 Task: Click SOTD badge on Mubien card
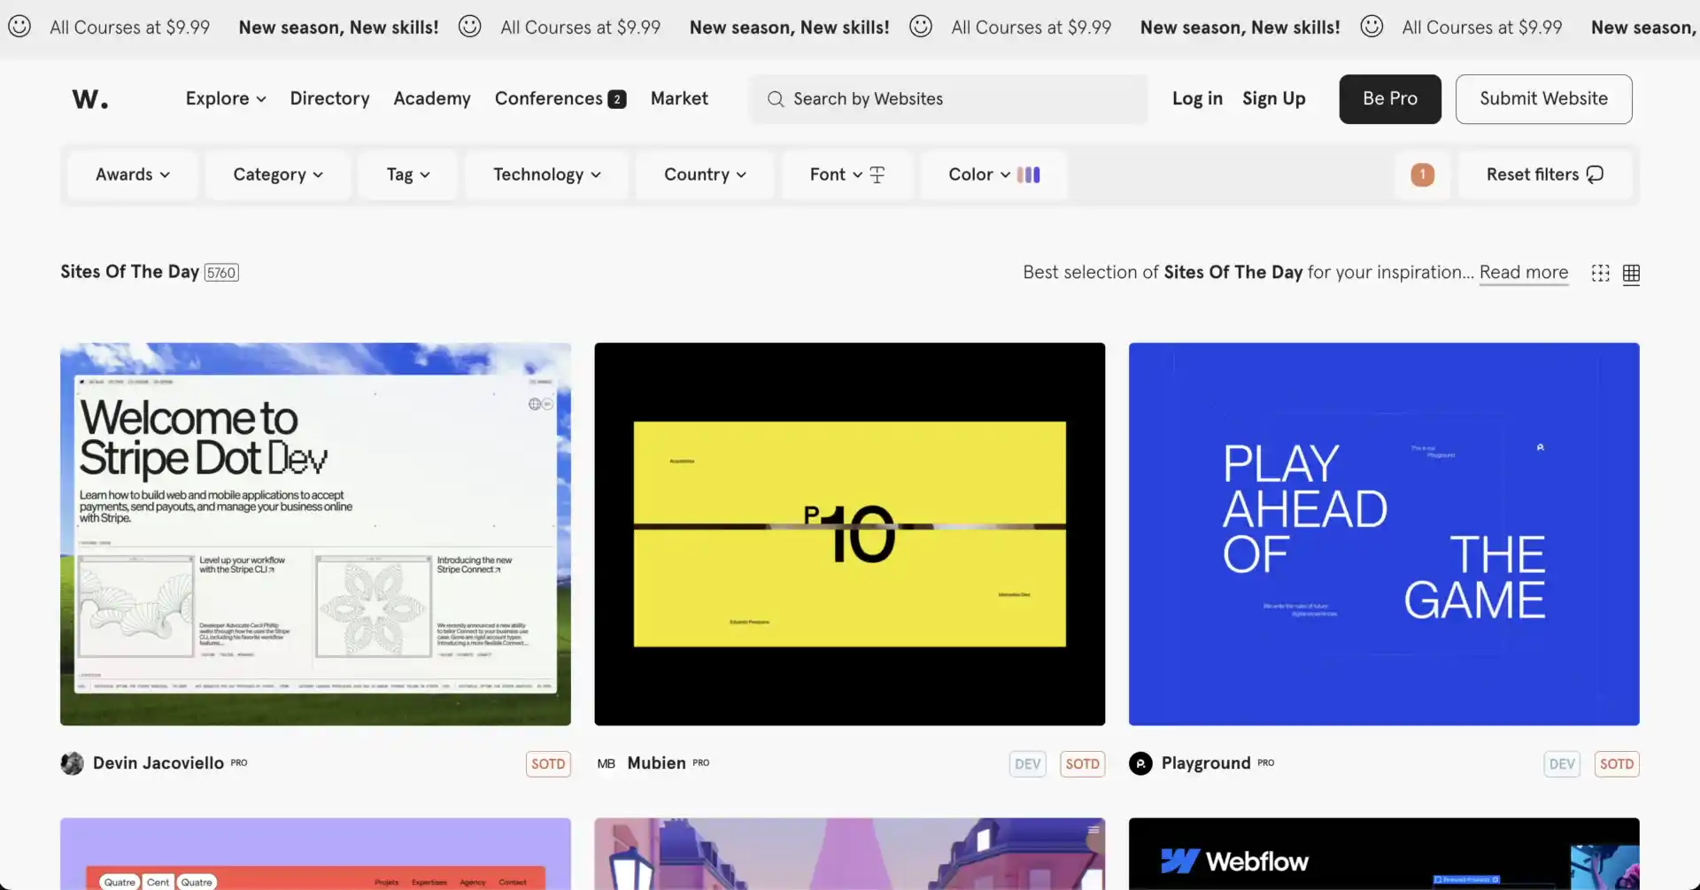(1083, 764)
